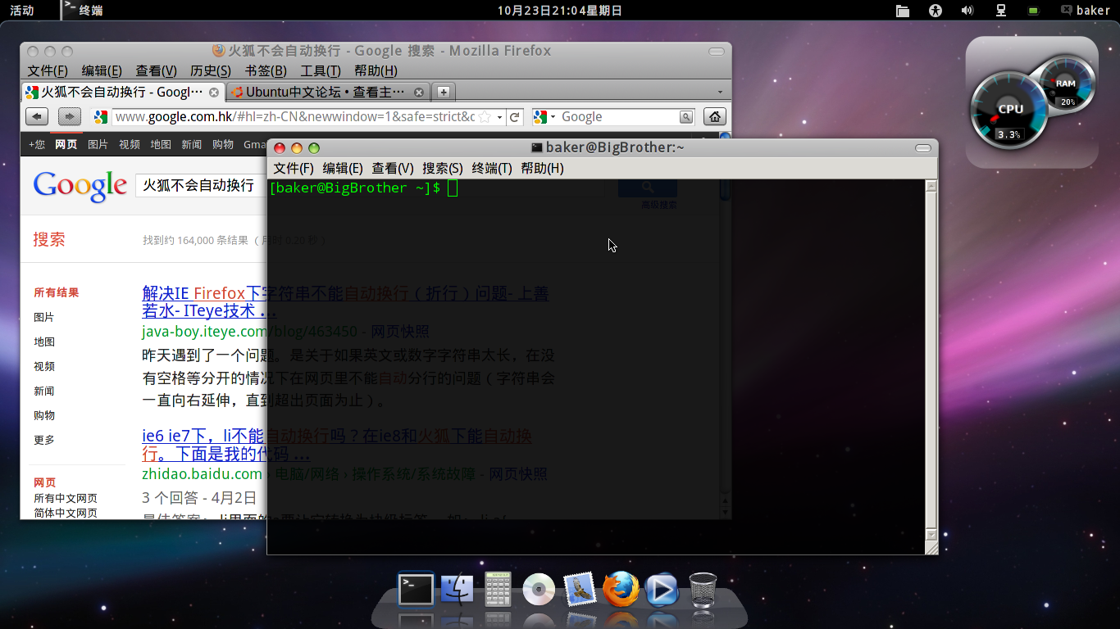Open the baker user menu
This screenshot has height=629, width=1120.
(x=1085, y=11)
